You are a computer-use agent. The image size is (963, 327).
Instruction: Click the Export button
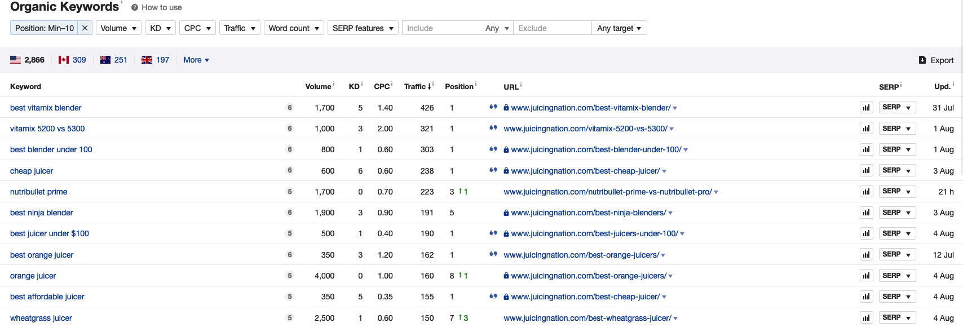[937, 60]
